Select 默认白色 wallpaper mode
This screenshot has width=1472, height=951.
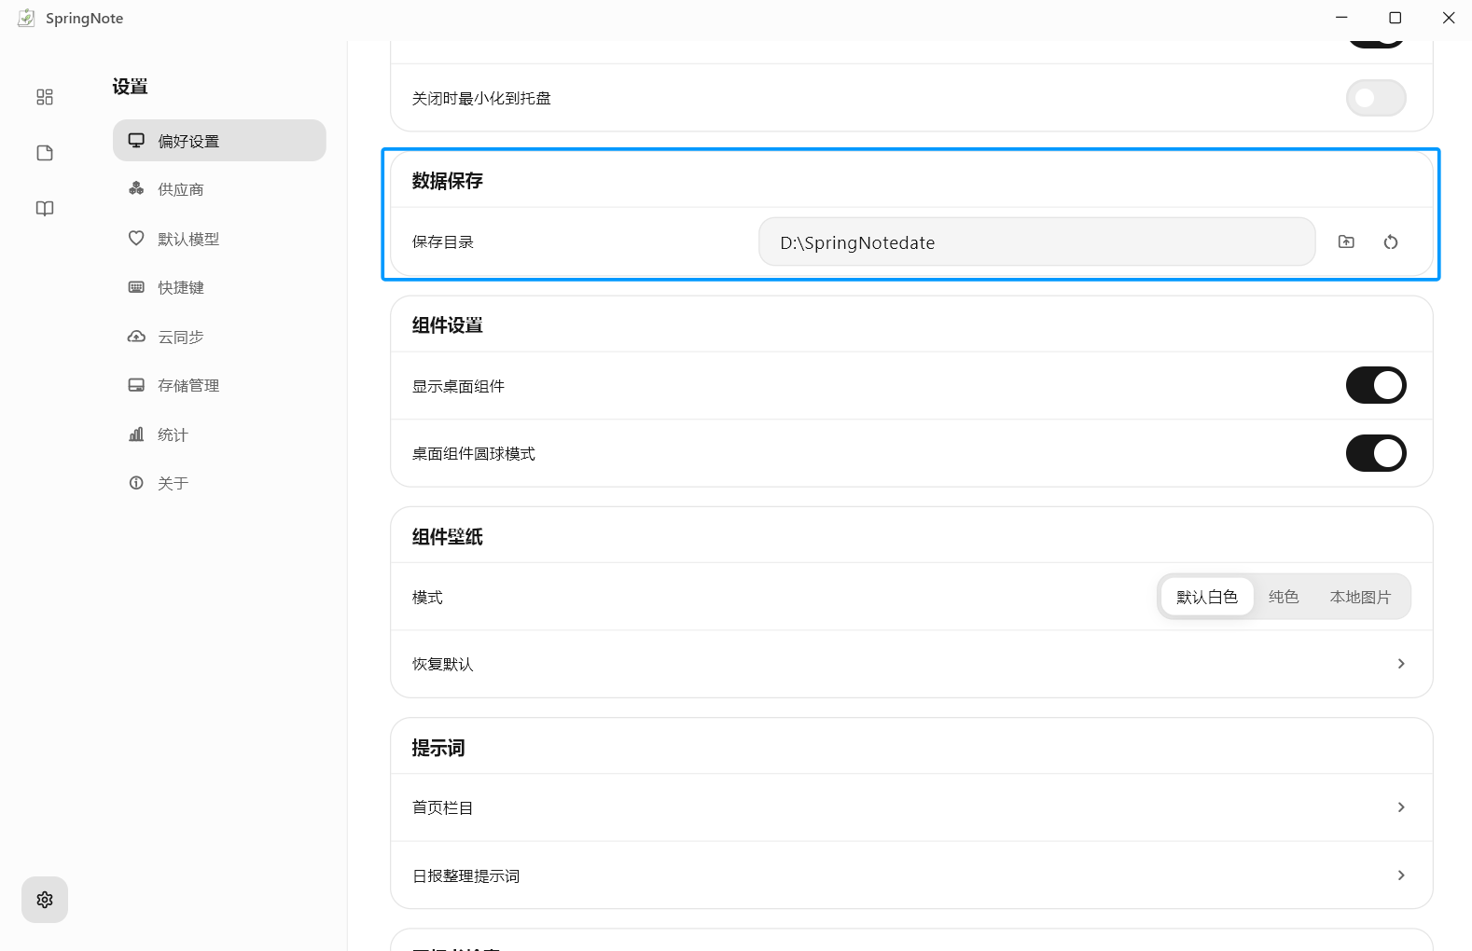click(1207, 597)
